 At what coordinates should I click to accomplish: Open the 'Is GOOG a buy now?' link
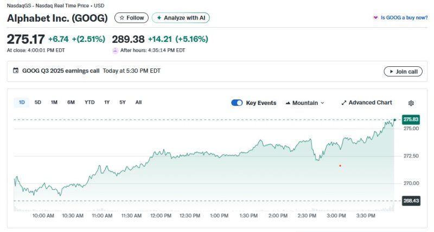click(x=404, y=18)
